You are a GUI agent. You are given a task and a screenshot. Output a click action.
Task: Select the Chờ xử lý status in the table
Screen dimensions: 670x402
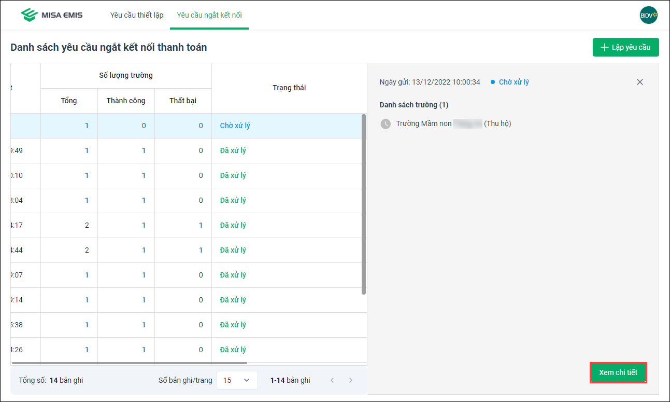[235, 126]
